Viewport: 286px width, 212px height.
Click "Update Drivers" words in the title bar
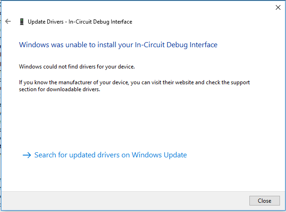click(45, 22)
